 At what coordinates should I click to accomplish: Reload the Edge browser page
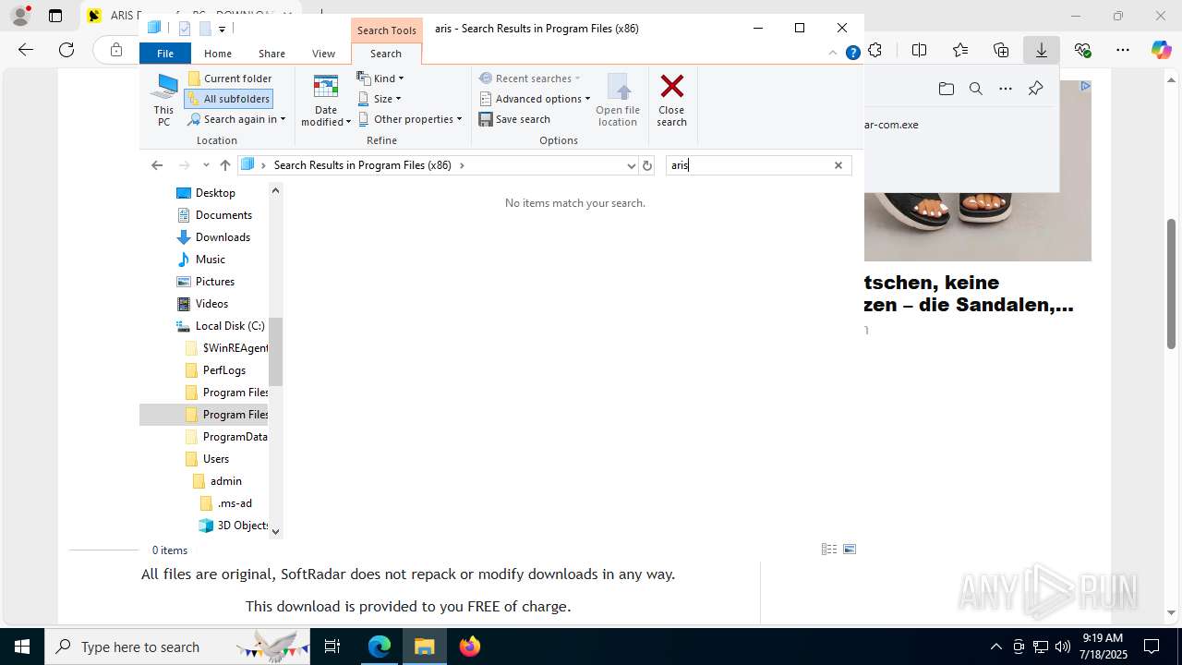coord(66,50)
